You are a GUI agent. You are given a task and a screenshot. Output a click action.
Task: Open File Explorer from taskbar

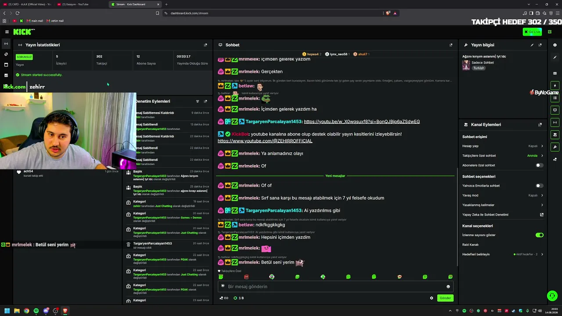pos(17,311)
